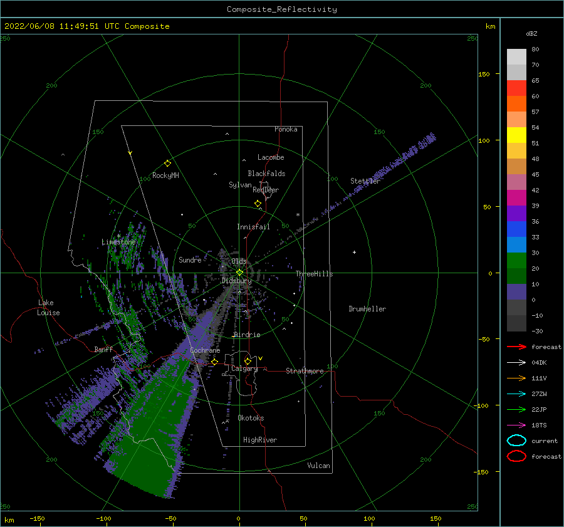Click the Olds label at radar center

tap(239, 261)
